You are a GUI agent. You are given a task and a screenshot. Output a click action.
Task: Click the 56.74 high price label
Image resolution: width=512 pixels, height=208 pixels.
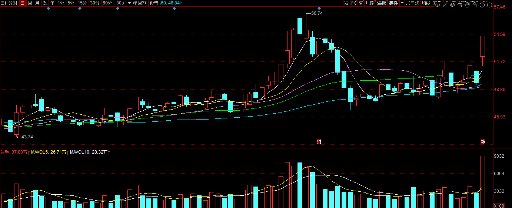[x=317, y=13]
